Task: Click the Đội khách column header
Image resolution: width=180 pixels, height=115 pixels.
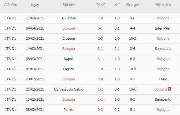Action: [163, 5]
